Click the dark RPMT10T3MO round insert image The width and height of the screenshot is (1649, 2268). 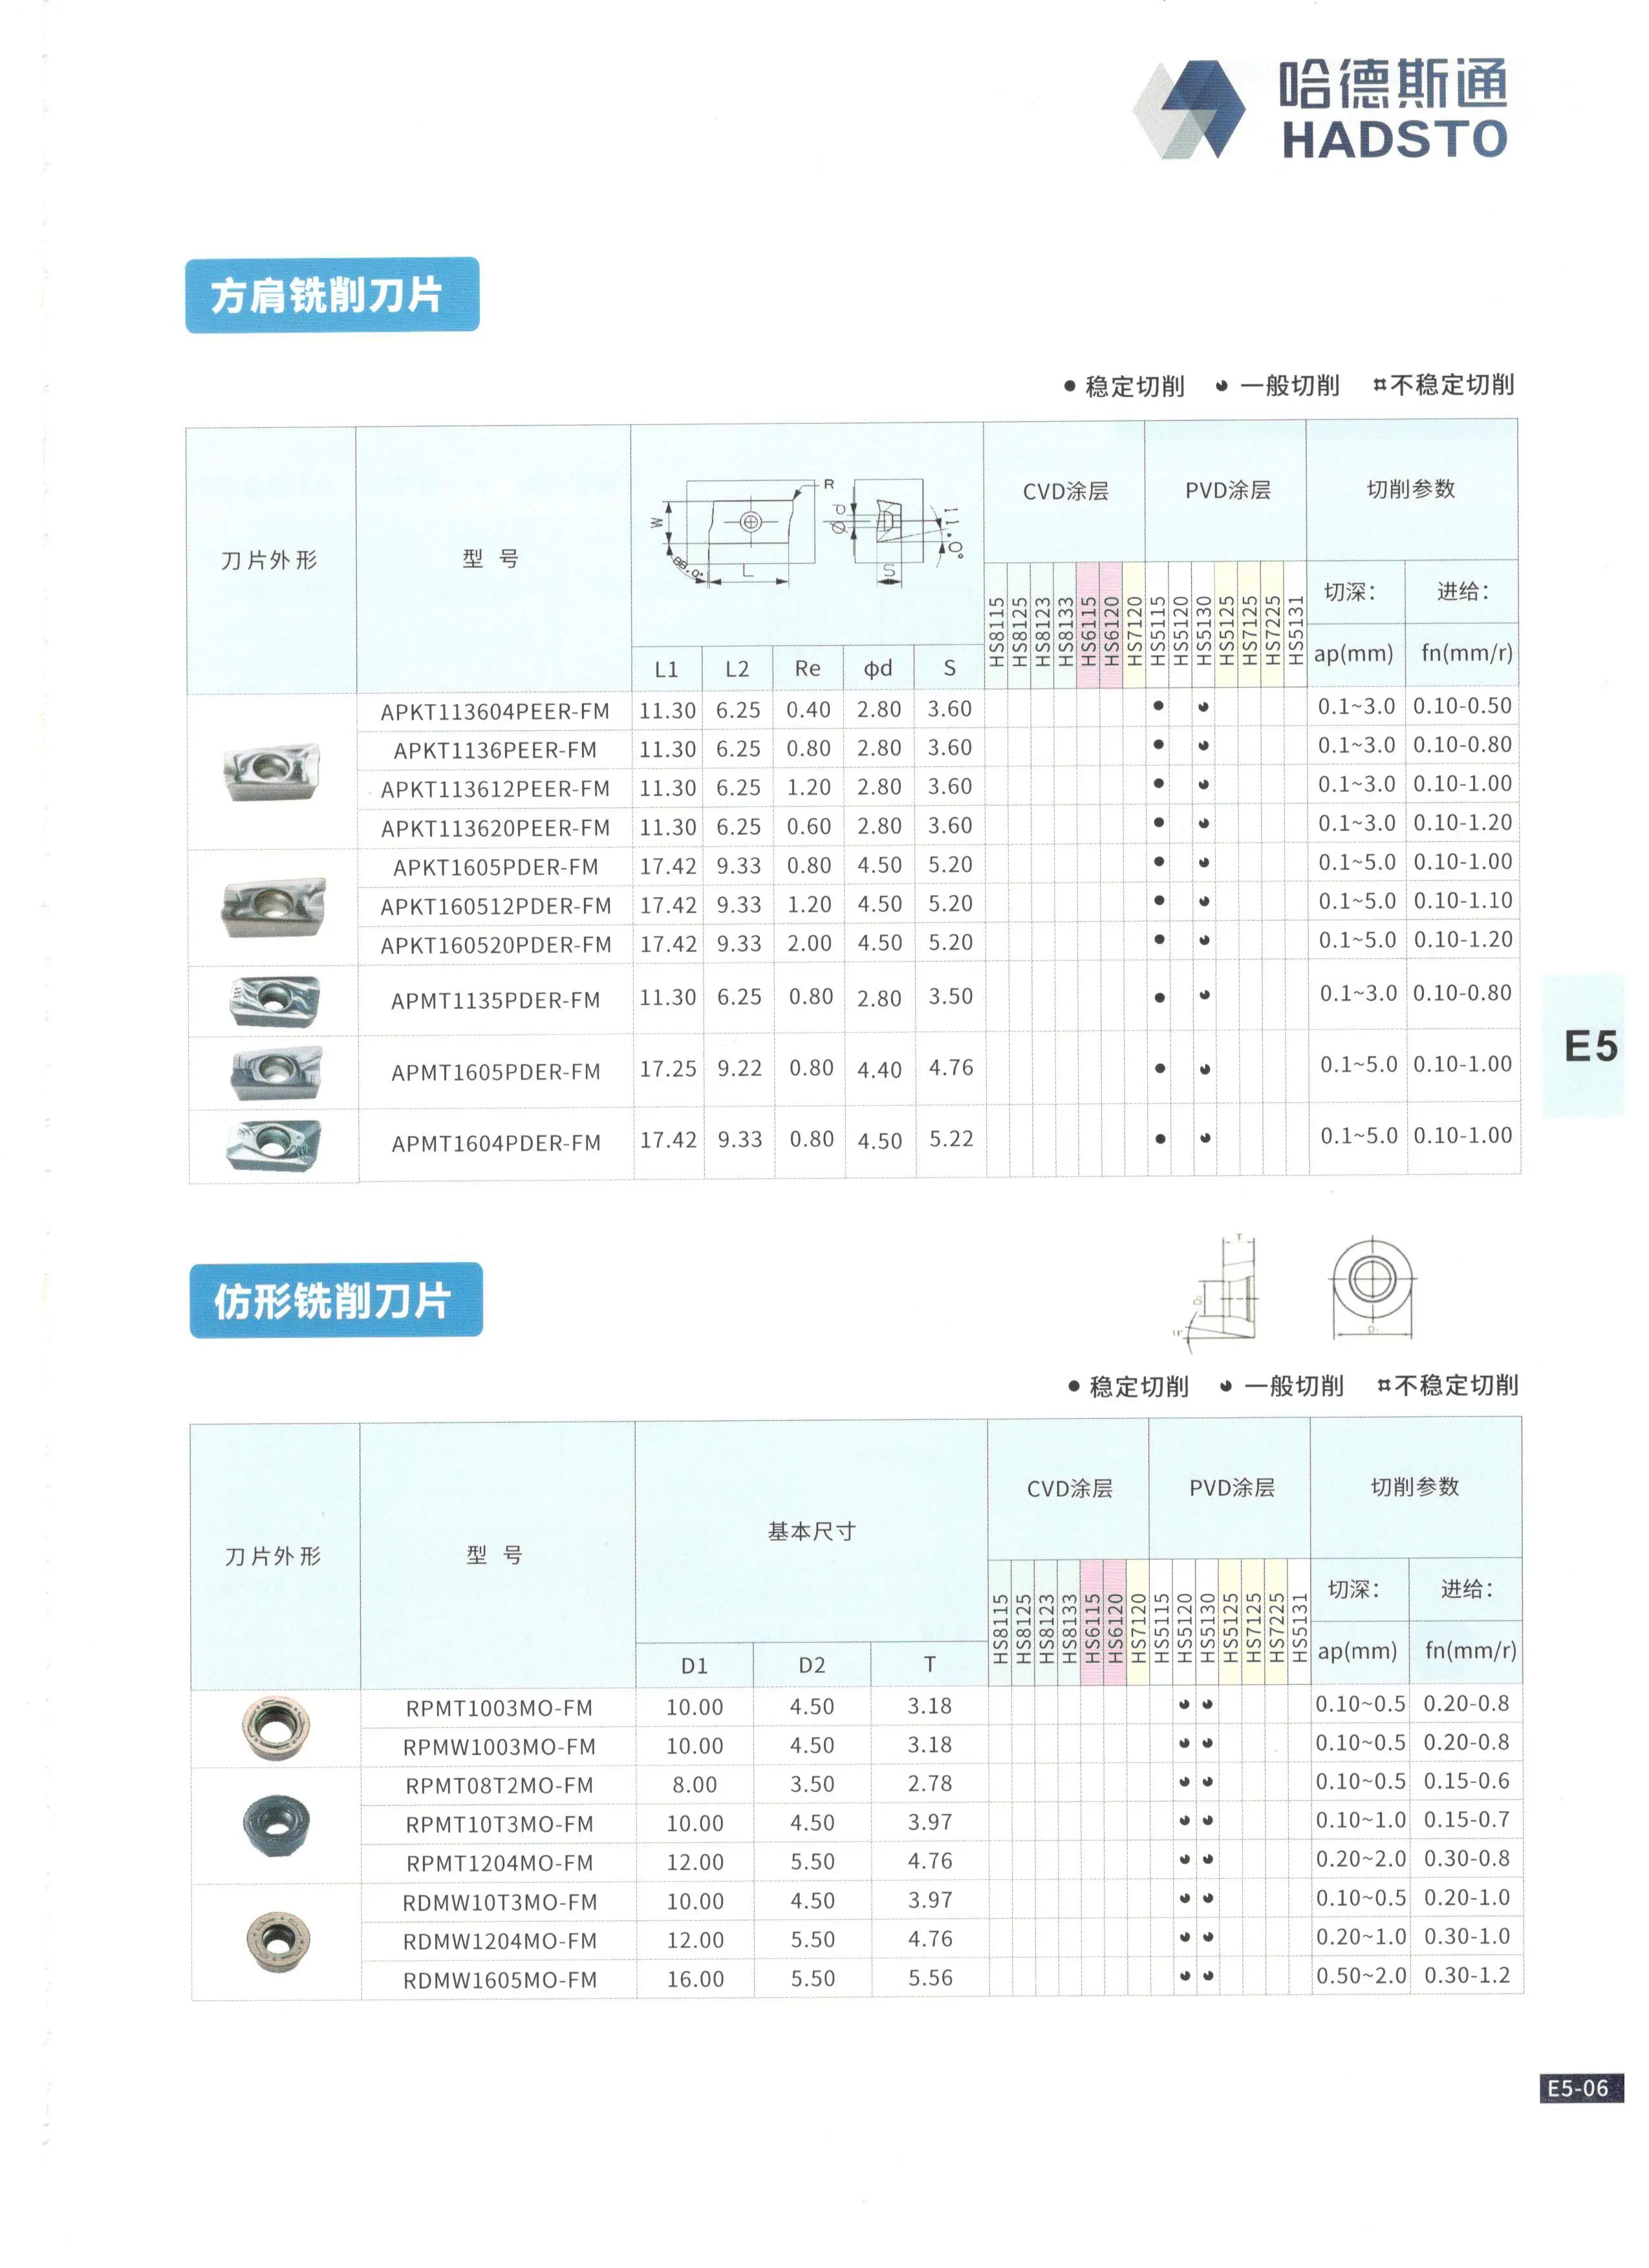pos(276,1825)
